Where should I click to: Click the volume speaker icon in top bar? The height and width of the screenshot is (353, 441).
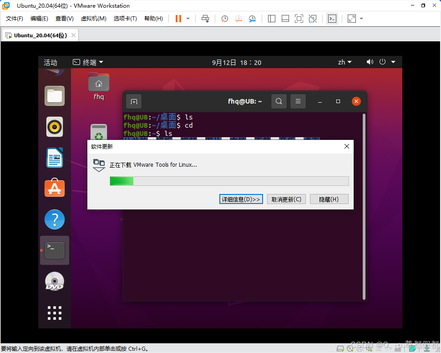(370, 62)
